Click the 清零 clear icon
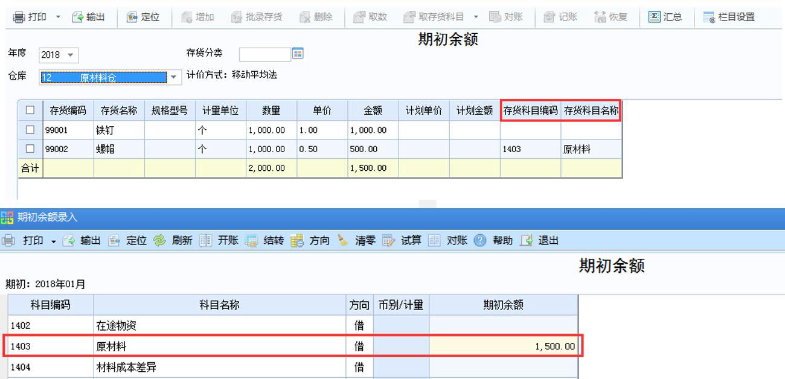The width and height of the screenshot is (785, 379). 342,240
